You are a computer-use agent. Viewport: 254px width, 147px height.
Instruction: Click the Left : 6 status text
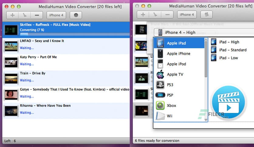click(10, 141)
